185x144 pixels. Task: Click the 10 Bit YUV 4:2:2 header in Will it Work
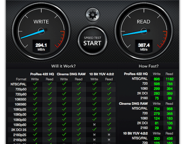pyautogui.click(x=101, y=74)
